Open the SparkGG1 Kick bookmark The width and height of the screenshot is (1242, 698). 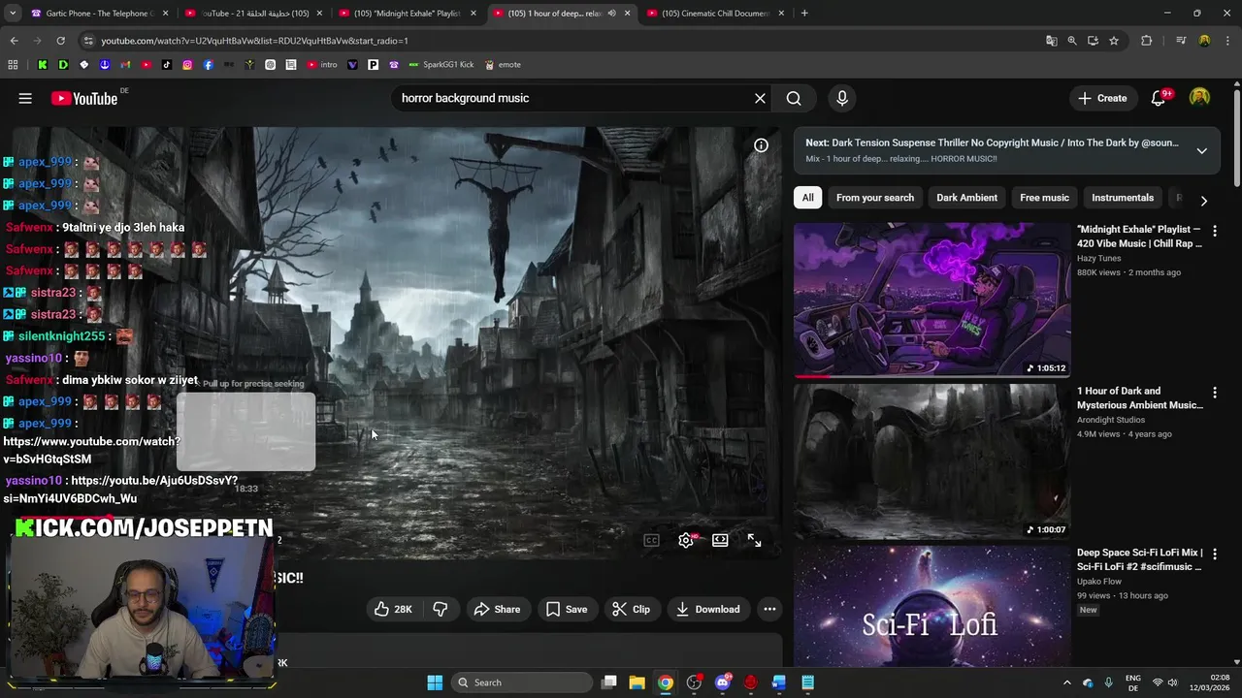click(441, 65)
